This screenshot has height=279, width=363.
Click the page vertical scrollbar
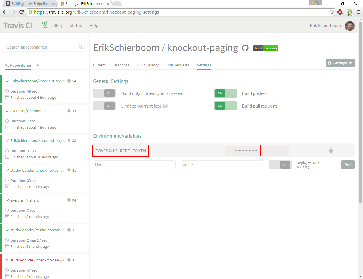click(x=360, y=112)
